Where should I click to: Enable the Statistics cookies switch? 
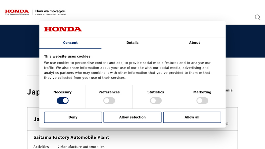click(156, 101)
